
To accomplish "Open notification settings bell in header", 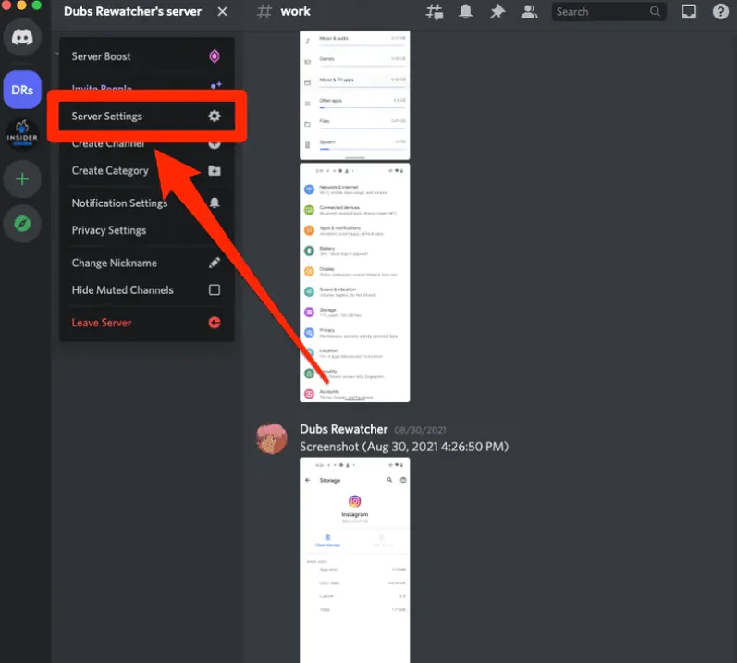I will point(465,12).
